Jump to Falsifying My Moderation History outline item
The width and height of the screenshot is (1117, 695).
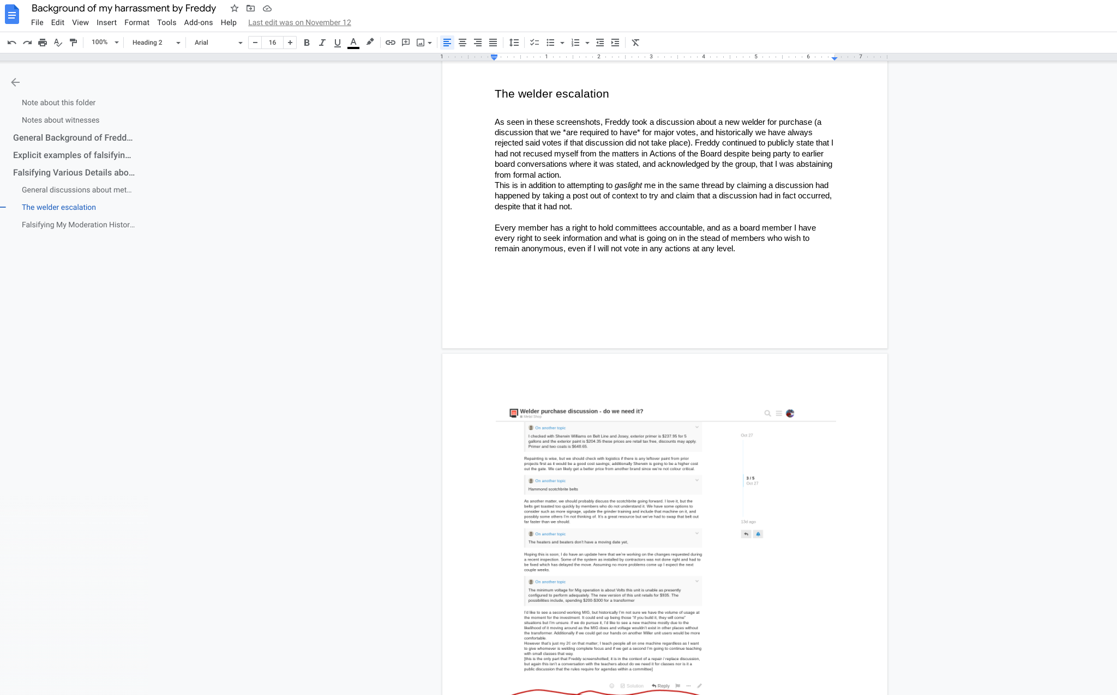coord(78,225)
